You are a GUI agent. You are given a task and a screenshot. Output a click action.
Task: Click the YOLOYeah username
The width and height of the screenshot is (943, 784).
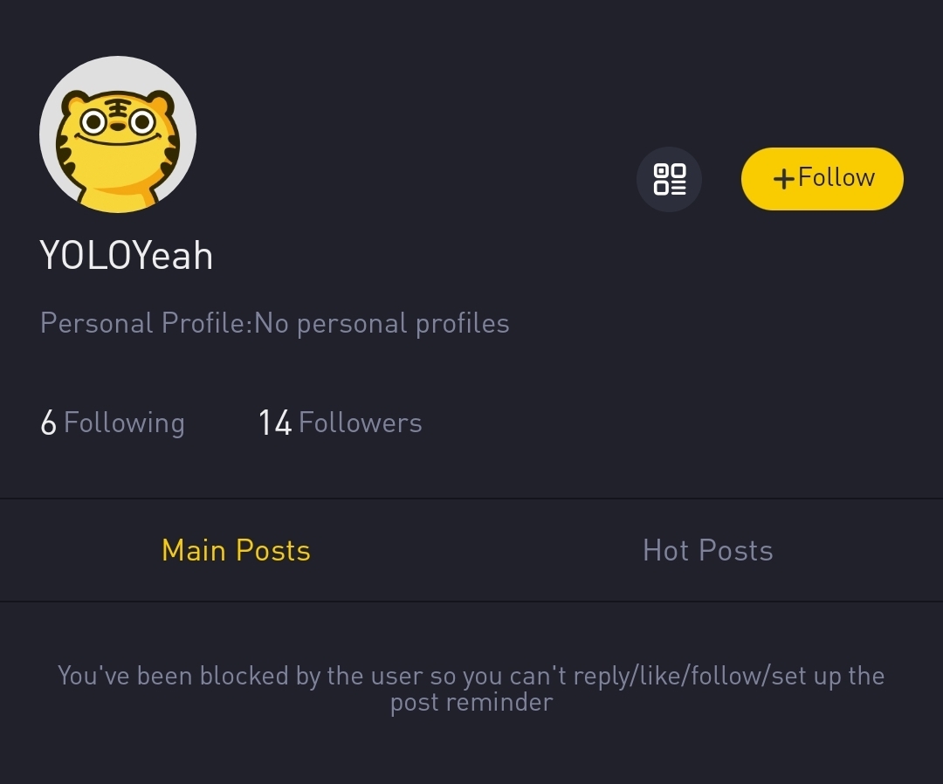point(127,256)
